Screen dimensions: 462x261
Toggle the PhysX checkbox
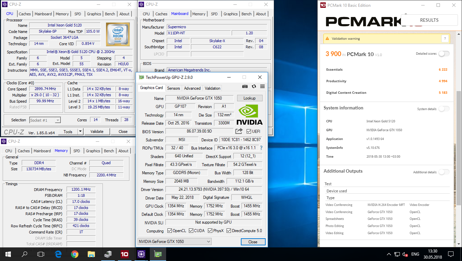point(210,231)
